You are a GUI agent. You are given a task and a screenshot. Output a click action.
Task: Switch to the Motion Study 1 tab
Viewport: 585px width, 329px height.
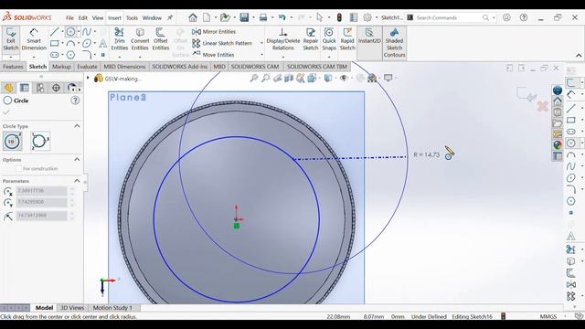112,308
